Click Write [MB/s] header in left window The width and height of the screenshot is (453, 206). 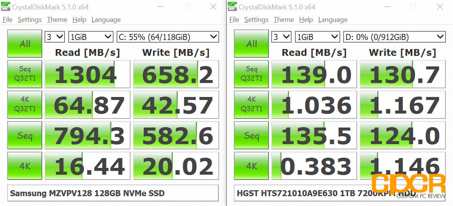pyautogui.click(x=175, y=52)
